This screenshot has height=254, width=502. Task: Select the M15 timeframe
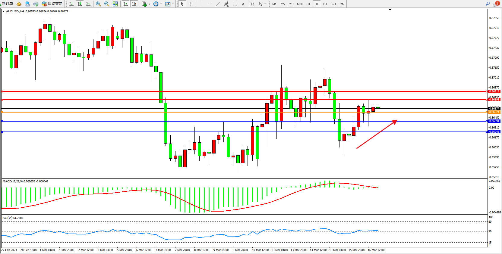pyautogui.click(x=291, y=4)
